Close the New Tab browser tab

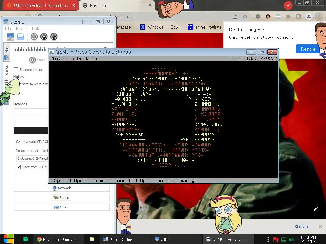click(150, 6)
